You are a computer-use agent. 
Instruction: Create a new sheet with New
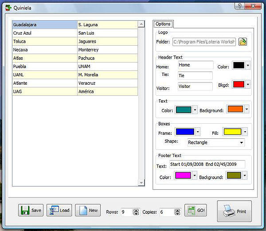click(88, 210)
